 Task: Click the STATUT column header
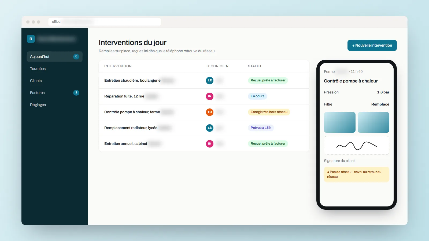[x=255, y=66]
